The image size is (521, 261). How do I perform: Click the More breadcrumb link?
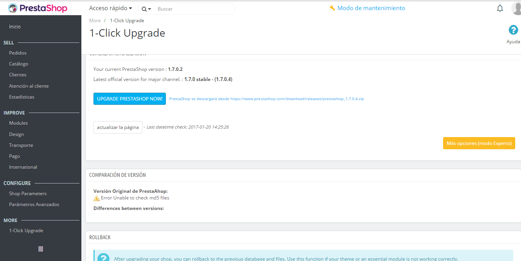(x=95, y=21)
